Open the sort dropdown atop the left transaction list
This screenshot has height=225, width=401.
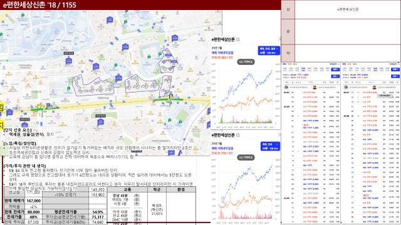[334, 64]
